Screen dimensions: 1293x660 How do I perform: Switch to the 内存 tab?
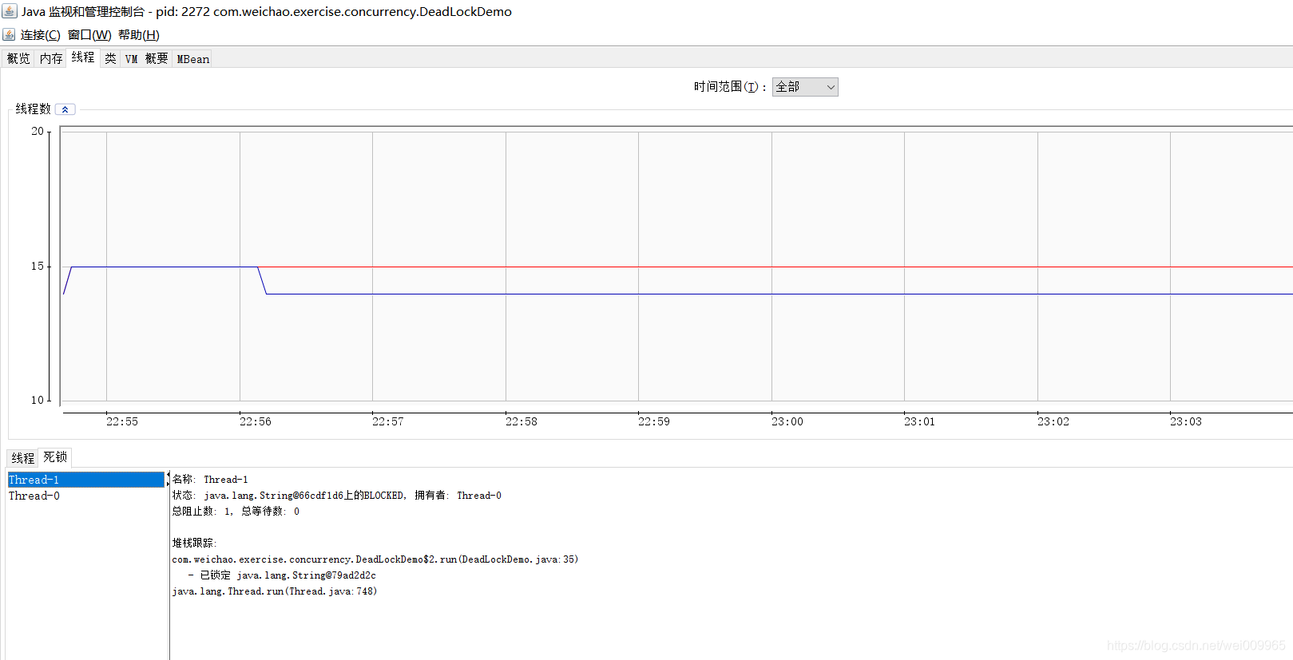coord(51,58)
